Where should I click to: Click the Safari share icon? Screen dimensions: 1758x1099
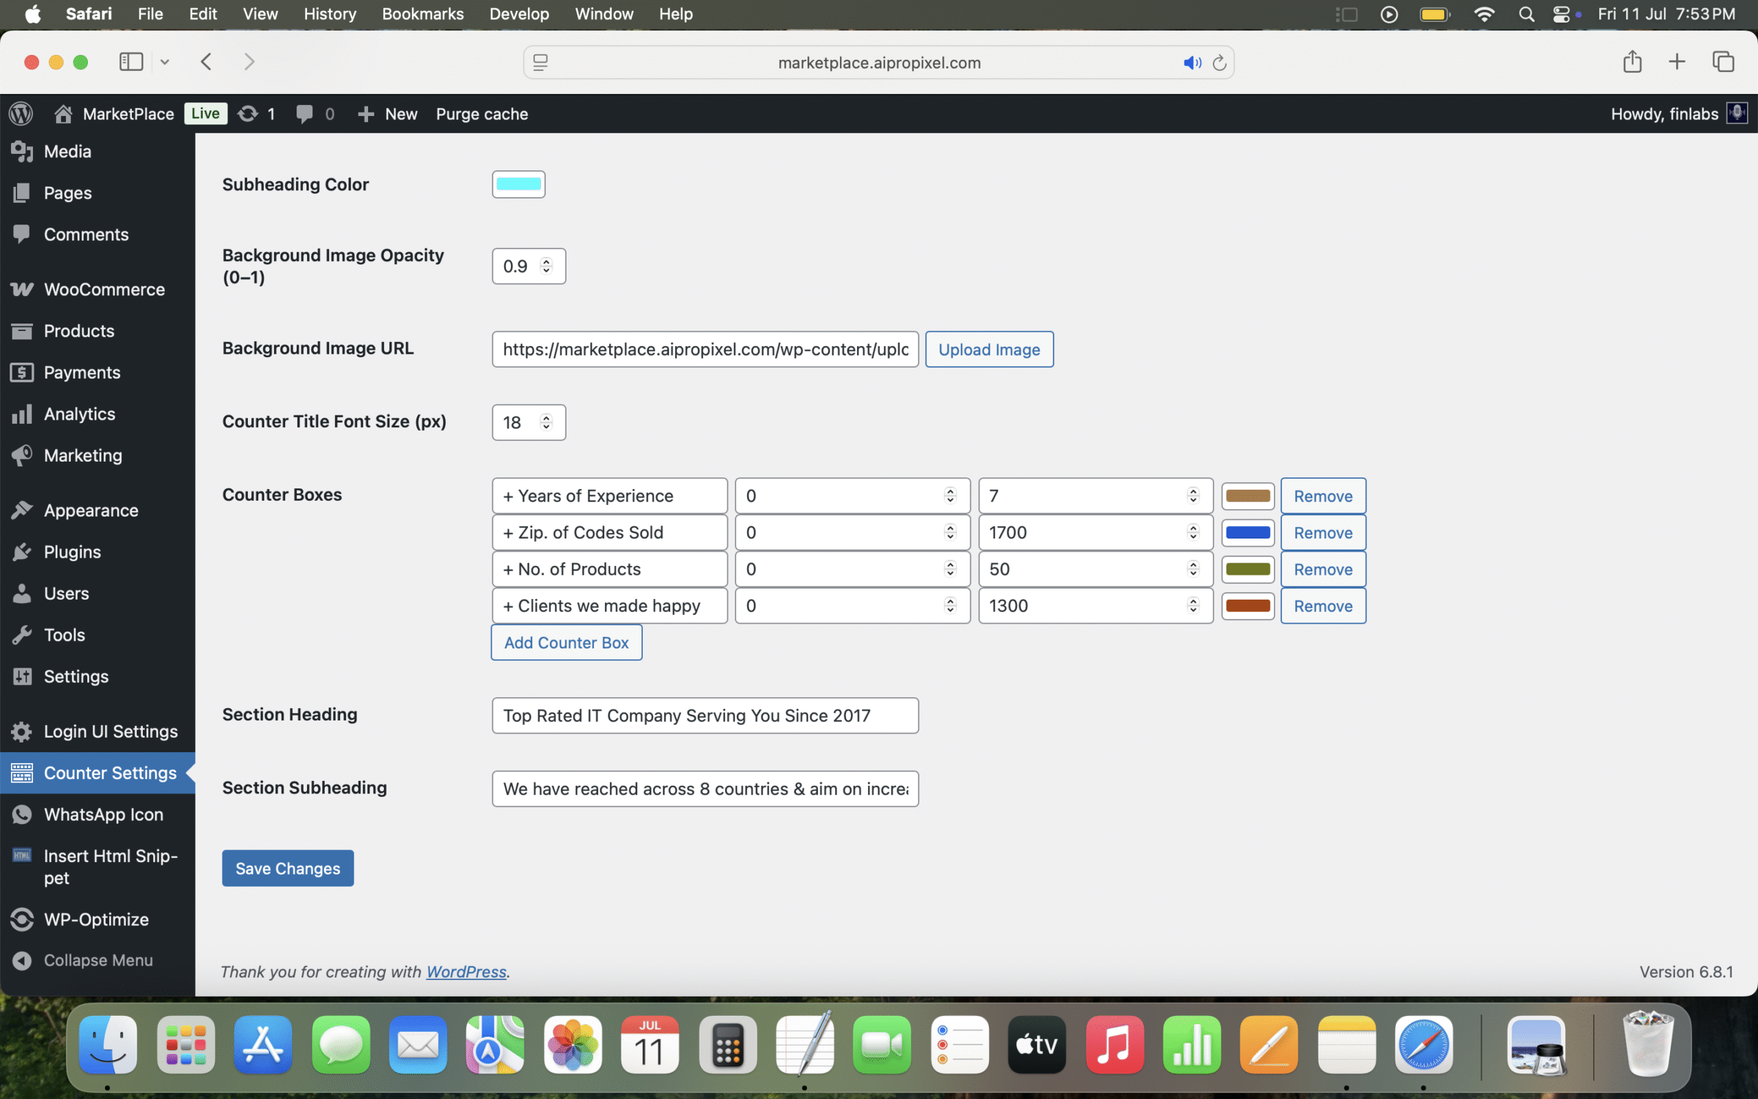[x=1632, y=62]
